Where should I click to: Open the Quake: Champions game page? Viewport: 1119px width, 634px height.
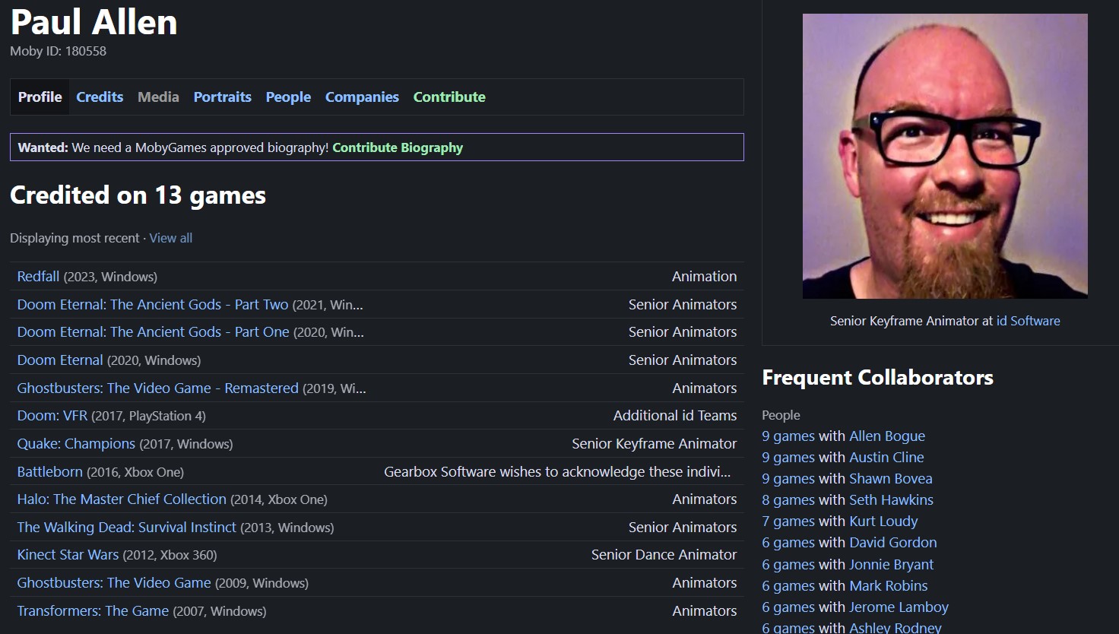[x=76, y=444]
